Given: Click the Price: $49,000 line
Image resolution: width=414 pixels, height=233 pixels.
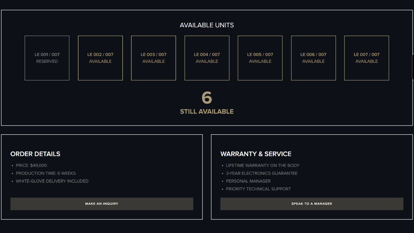Looking at the screenshot, I should (31, 165).
